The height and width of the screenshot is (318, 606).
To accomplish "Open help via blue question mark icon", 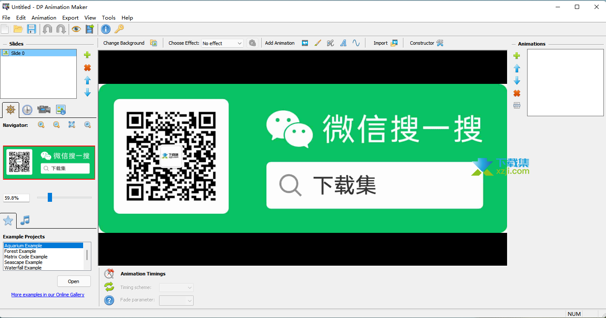I will tap(109, 301).
